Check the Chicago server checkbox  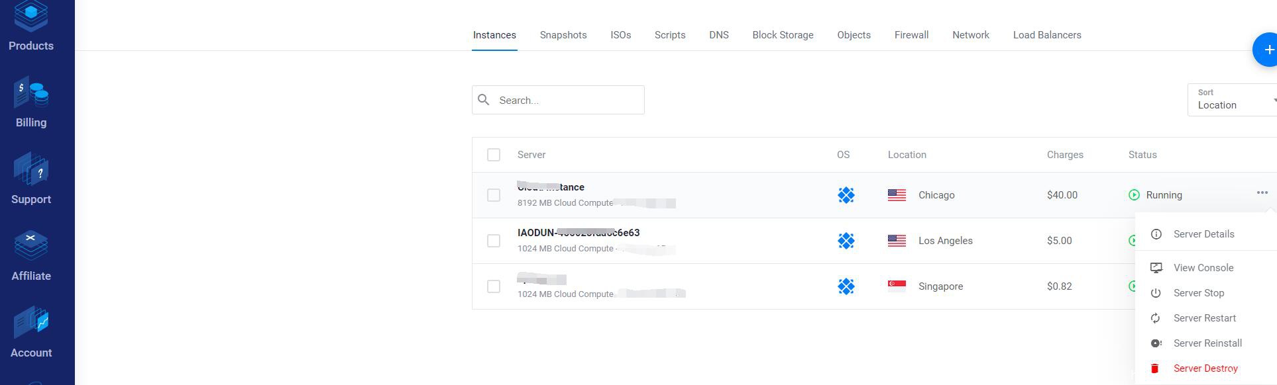(494, 195)
